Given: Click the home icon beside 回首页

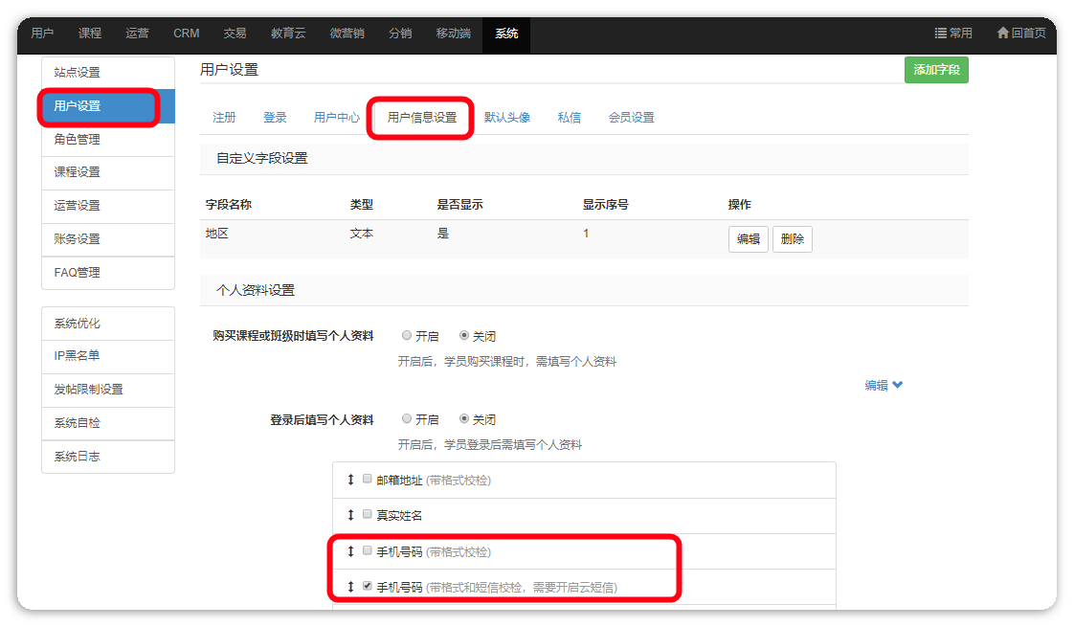Looking at the screenshot, I should click(1002, 34).
